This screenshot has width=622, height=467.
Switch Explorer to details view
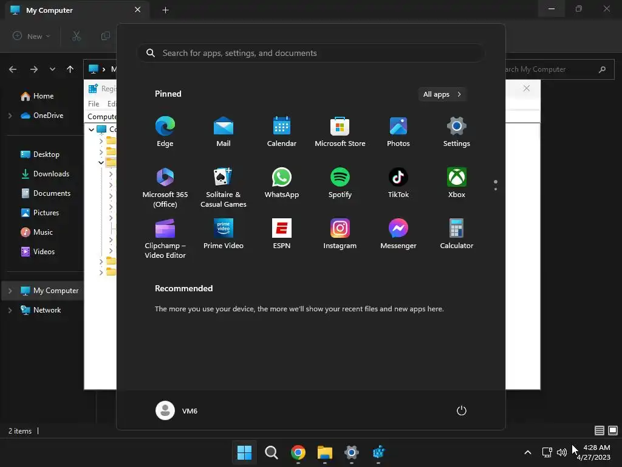point(600,431)
